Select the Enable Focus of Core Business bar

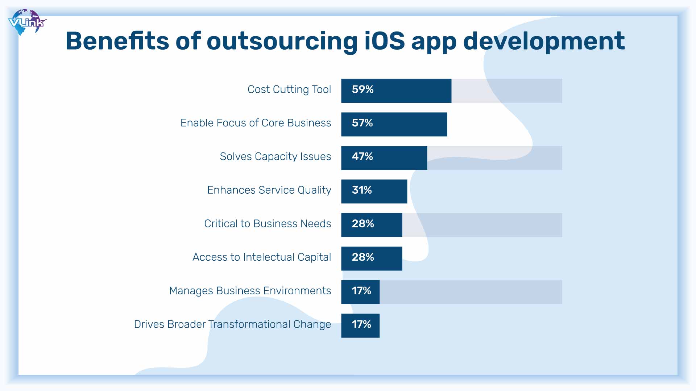click(x=392, y=123)
